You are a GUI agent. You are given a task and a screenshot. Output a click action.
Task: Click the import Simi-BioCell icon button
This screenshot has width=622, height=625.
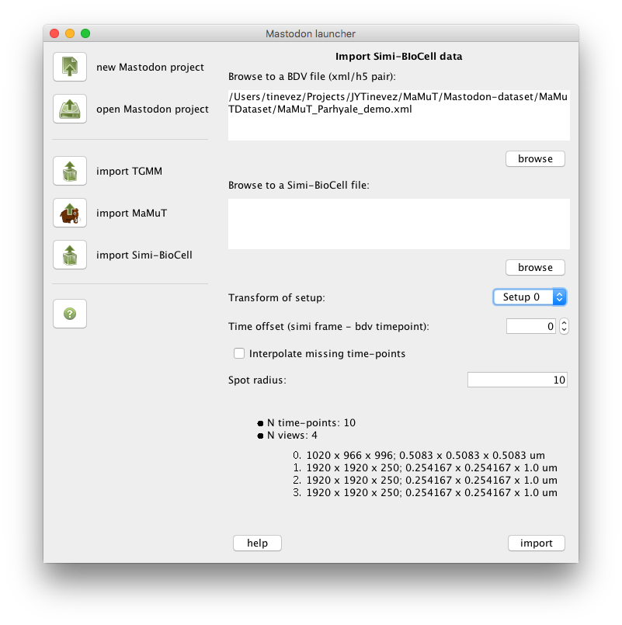(70, 255)
